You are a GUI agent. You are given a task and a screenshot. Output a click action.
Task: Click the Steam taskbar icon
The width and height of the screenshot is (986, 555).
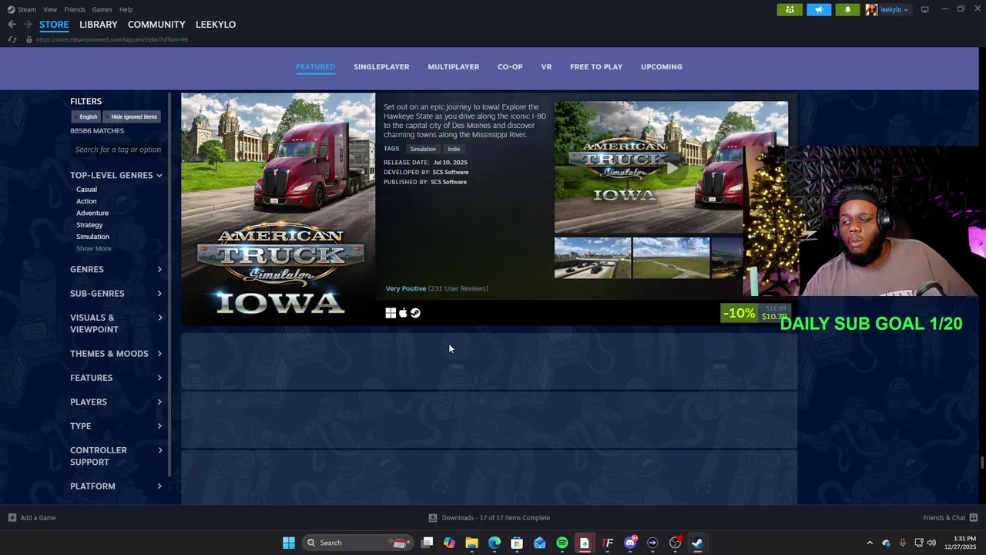[x=697, y=543]
